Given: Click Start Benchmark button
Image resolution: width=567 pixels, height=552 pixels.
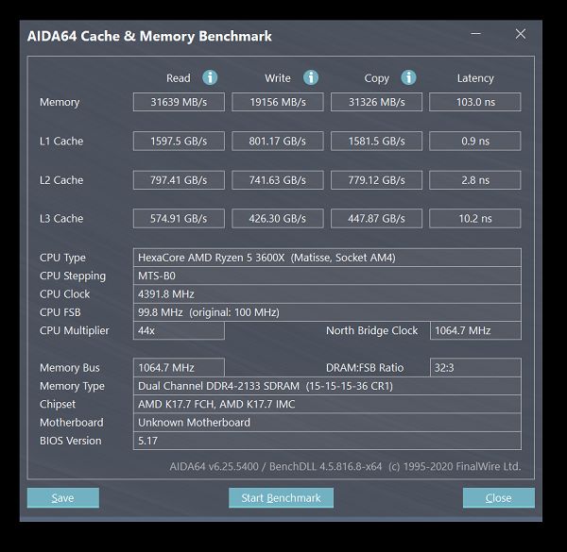Looking at the screenshot, I should tap(281, 497).
